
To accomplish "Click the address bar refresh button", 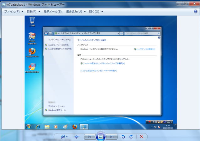I will point(122,34).
